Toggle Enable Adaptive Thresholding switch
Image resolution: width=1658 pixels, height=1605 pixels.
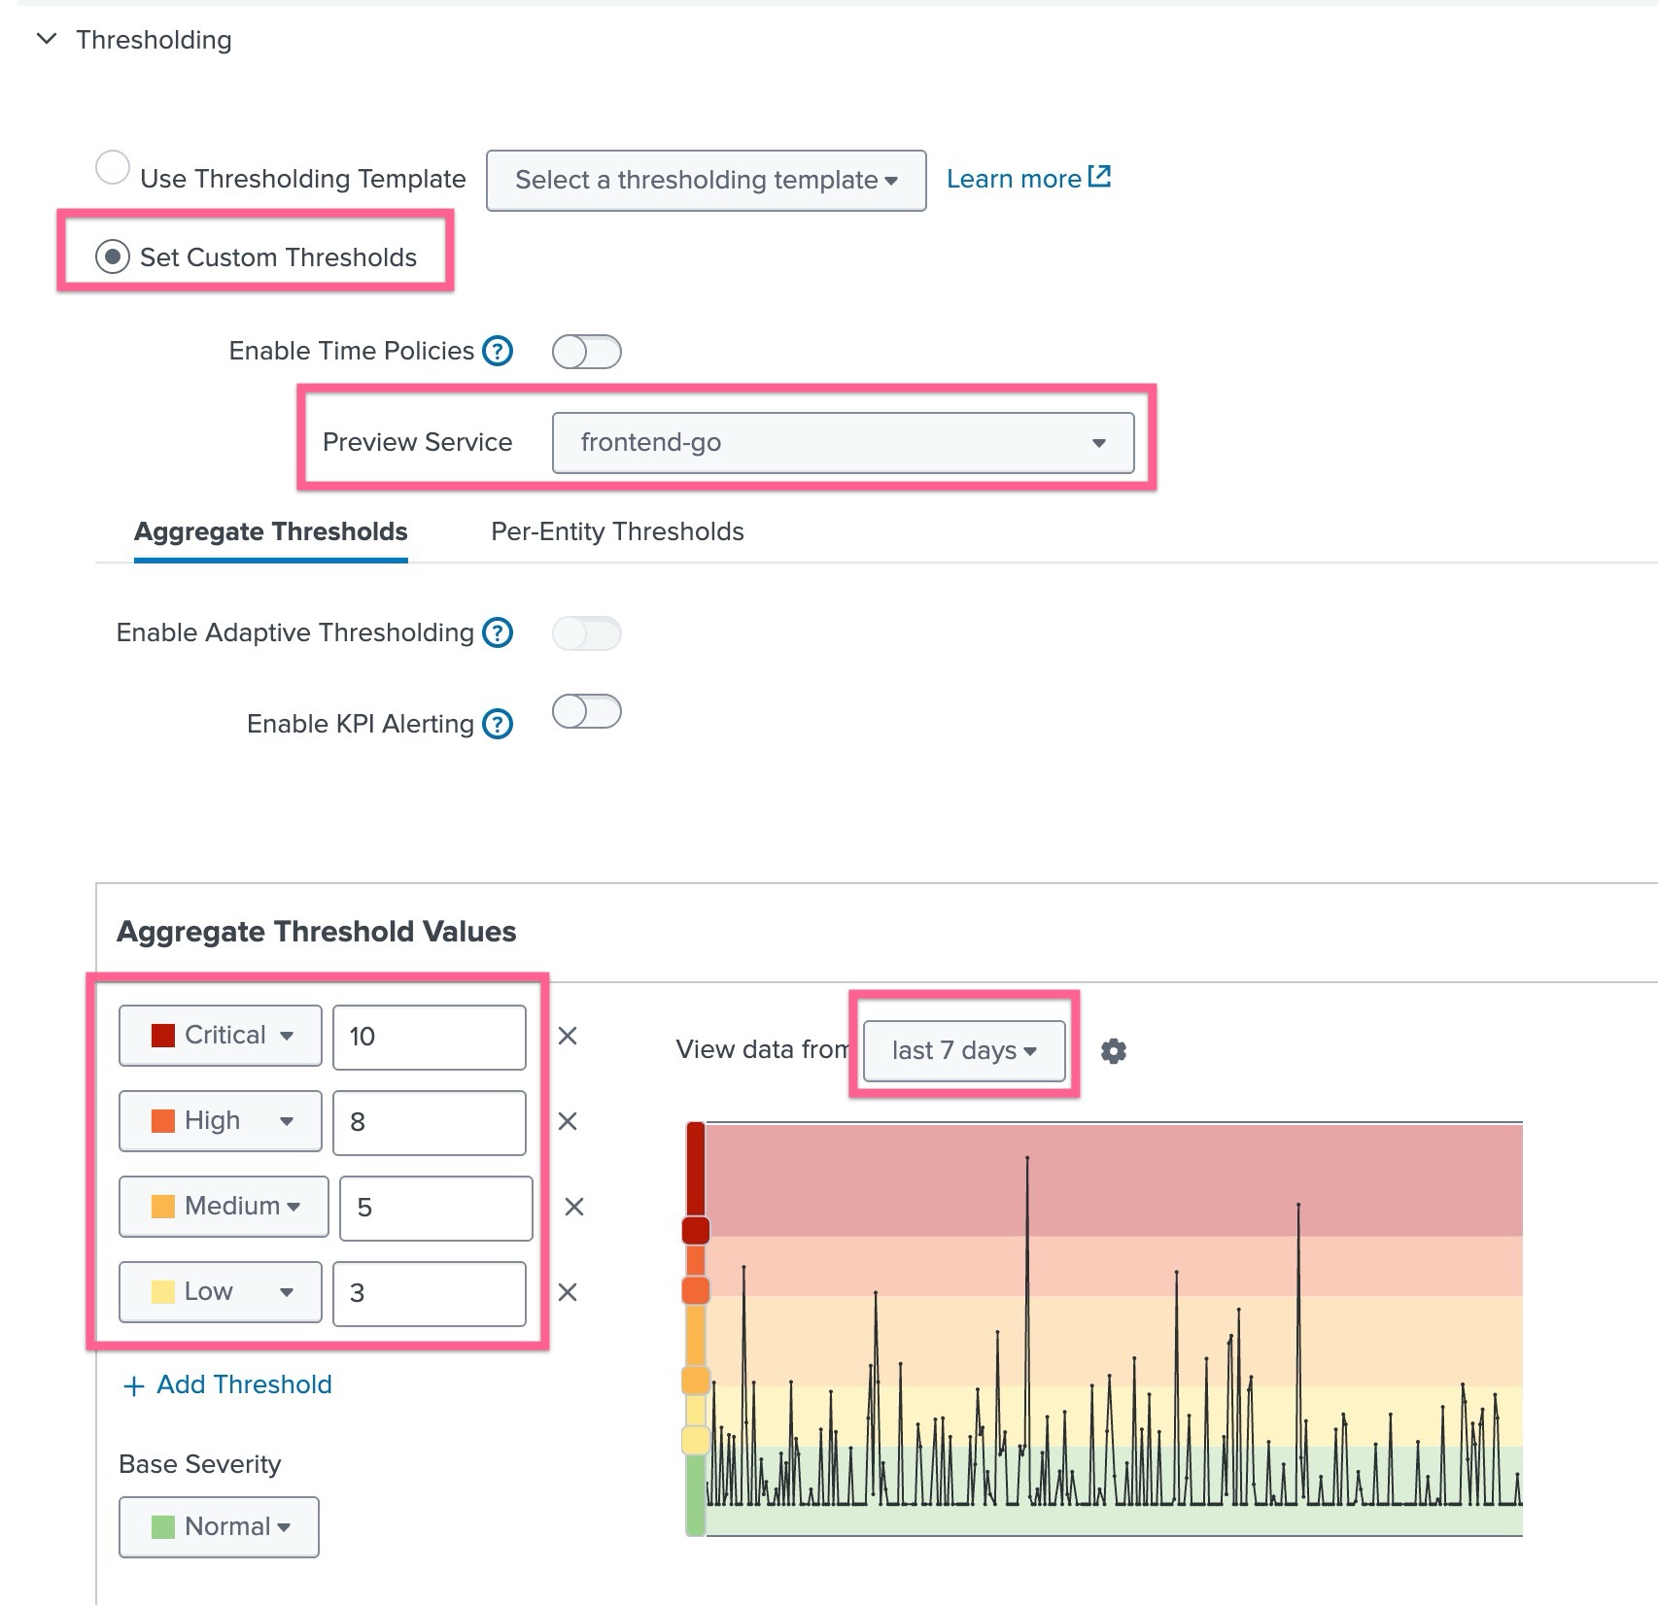586,633
